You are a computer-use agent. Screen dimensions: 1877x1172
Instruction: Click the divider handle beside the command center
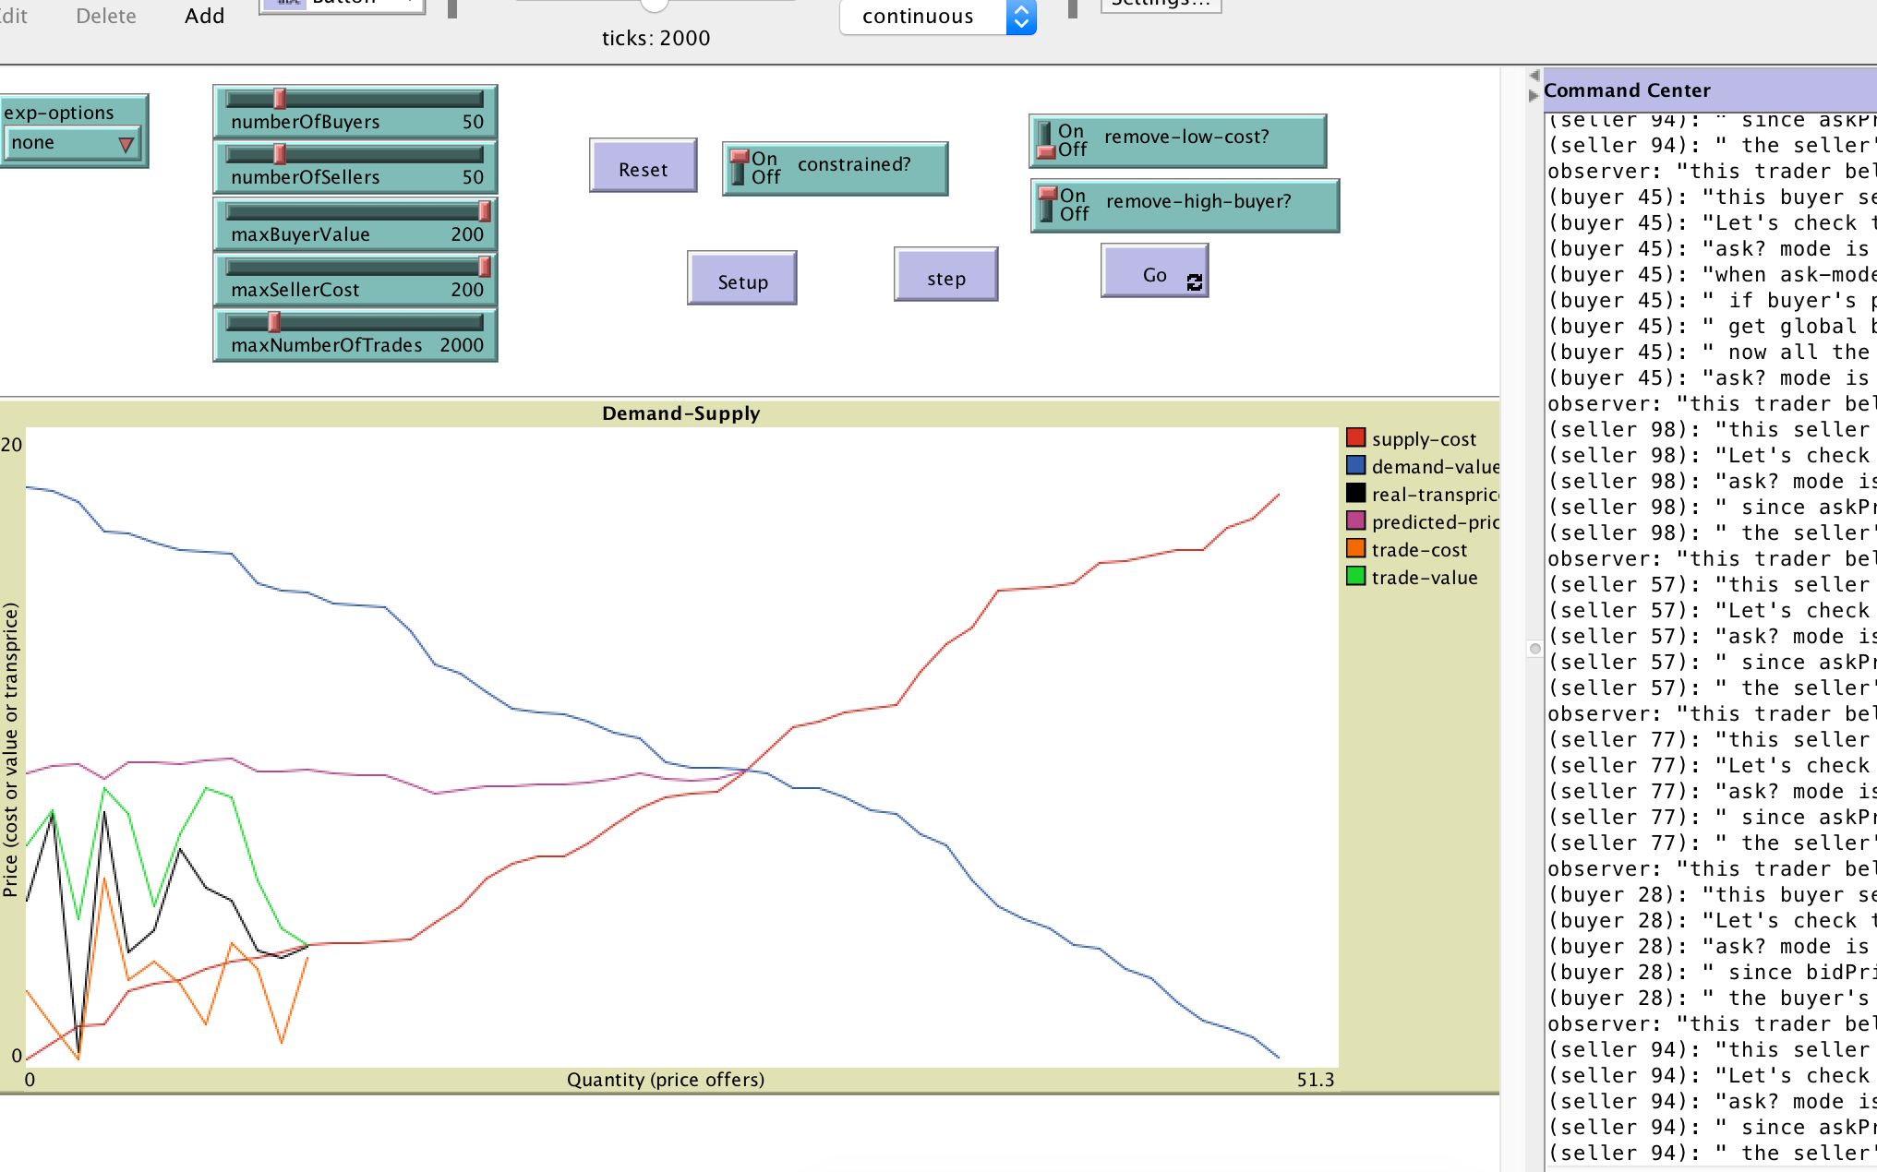tap(1535, 649)
